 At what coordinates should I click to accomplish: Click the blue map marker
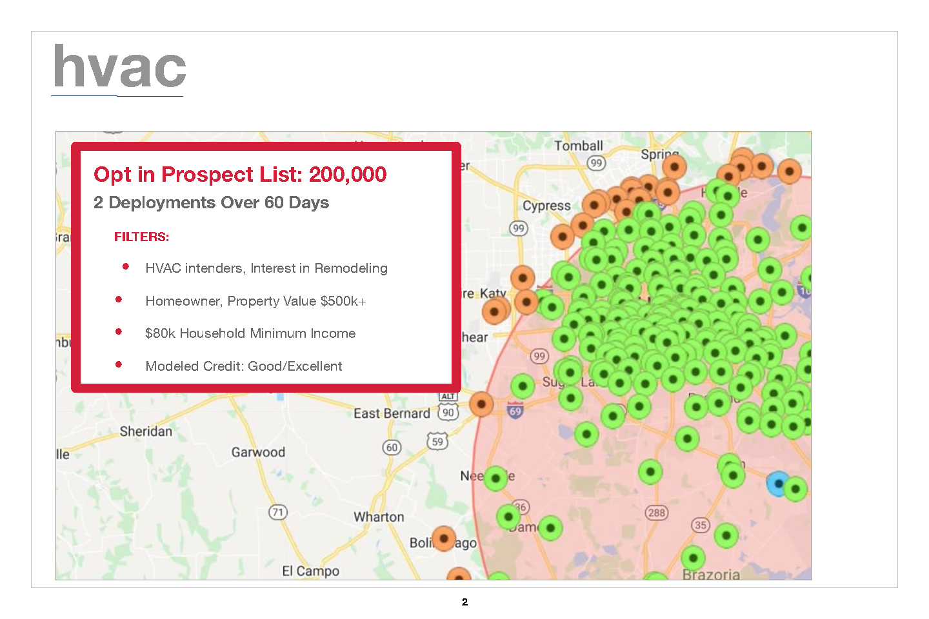(x=778, y=484)
